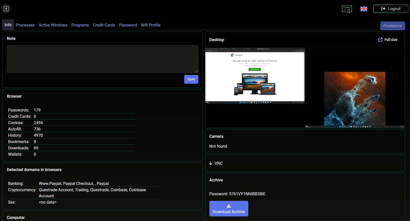Click the Archive section heading
This screenshot has width=410, height=221.
pyautogui.click(x=216, y=180)
